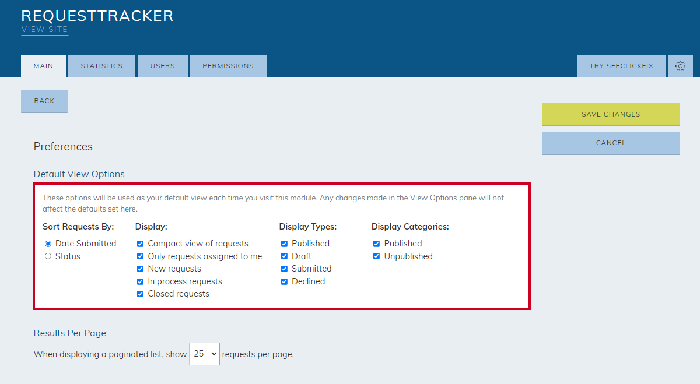Viewport: 700px width, 384px height.
Task: Click the Results Per Page heading
Action: pyautogui.click(x=70, y=333)
